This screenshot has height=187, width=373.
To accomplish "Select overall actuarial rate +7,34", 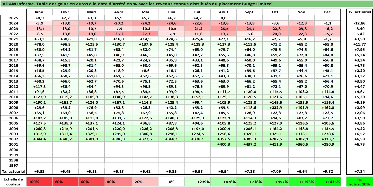I will (x=359, y=172).
